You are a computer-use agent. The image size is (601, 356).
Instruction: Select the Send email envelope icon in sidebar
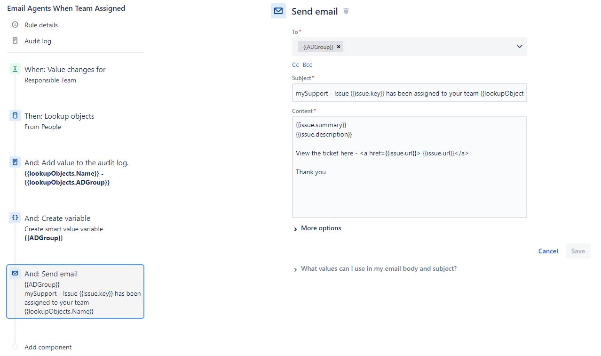coord(15,273)
